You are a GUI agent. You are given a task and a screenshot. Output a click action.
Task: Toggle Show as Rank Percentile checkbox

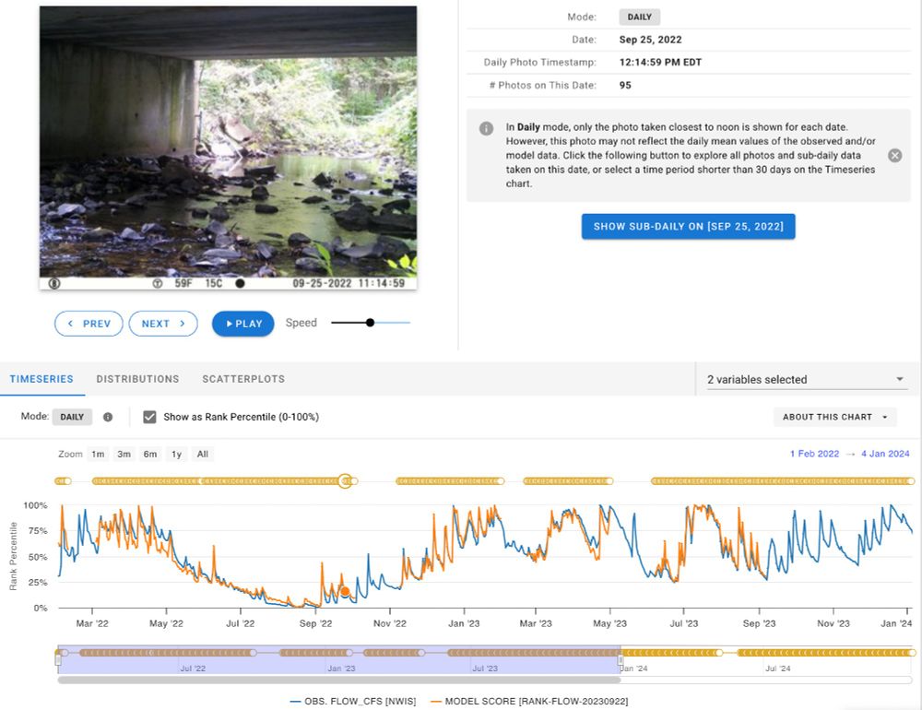click(x=150, y=417)
